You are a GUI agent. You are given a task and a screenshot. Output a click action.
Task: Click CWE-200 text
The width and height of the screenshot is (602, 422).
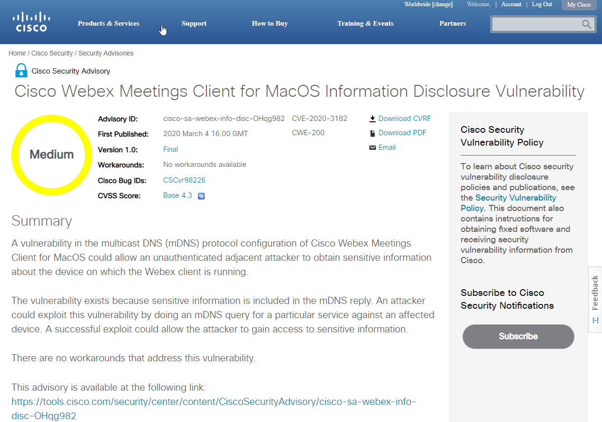tap(308, 133)
